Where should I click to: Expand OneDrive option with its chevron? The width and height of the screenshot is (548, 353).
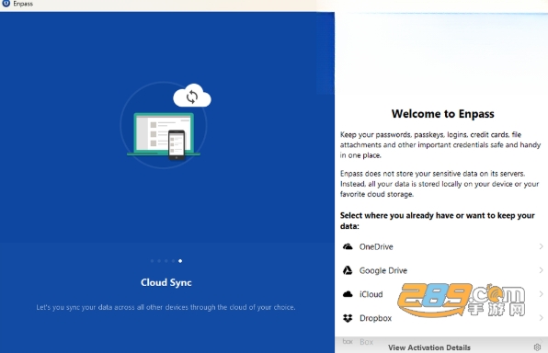pyautogui.click(x=541, y=246)
